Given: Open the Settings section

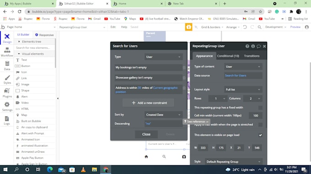Looking at the screenshot, I should coord(7,107).
